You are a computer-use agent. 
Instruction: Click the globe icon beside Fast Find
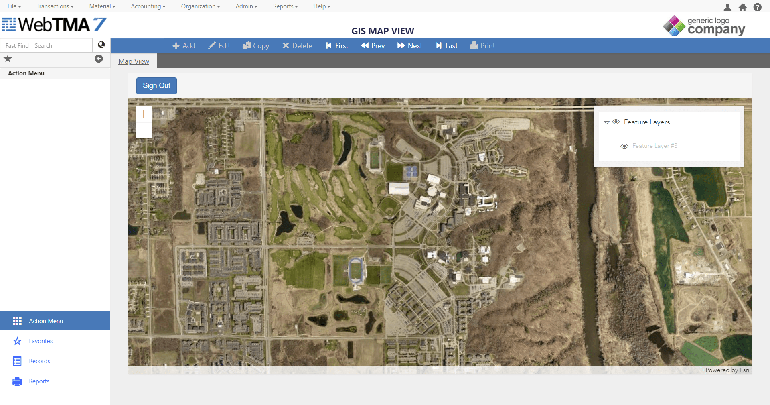click(x=101, y=45)
